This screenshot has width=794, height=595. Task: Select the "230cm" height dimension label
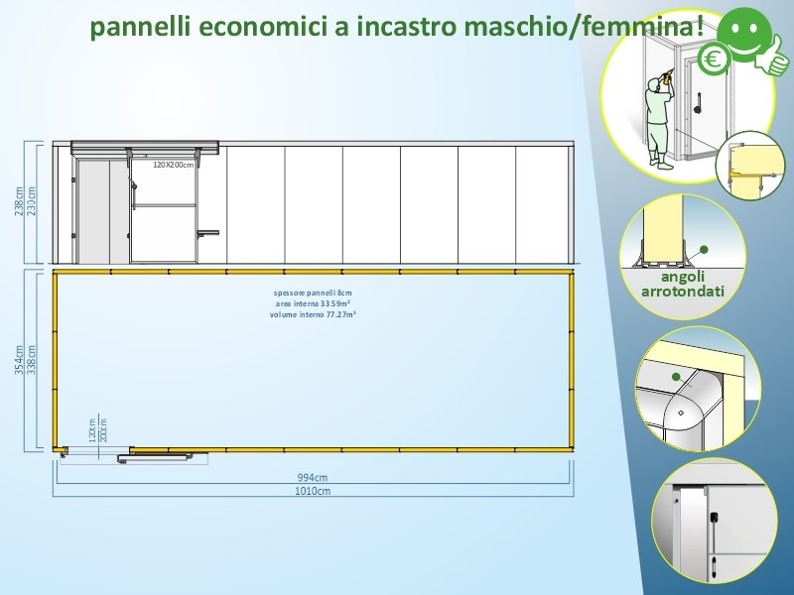(x=32, y=202)
